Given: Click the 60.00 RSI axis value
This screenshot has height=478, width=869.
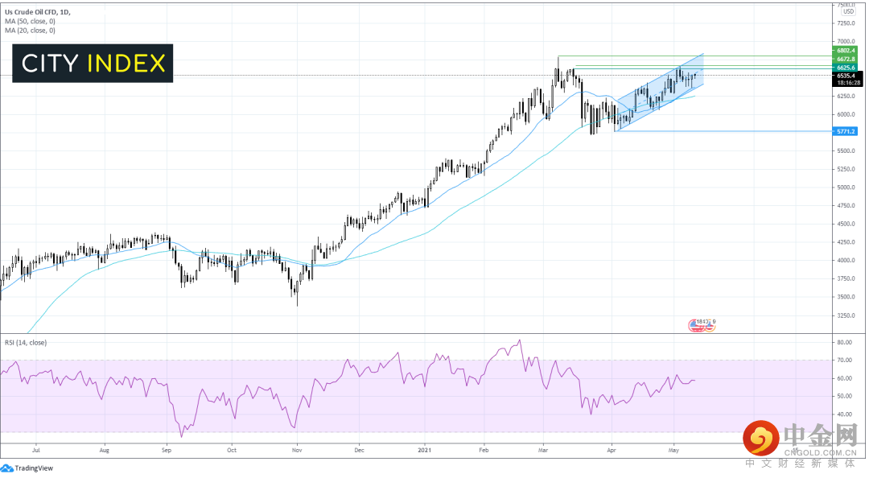Looking at the screenshot, I should pos(845,379).
